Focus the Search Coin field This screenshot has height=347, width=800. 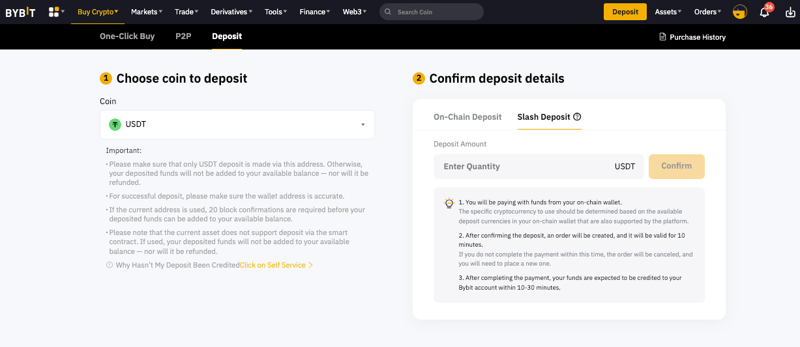point(432,12)
